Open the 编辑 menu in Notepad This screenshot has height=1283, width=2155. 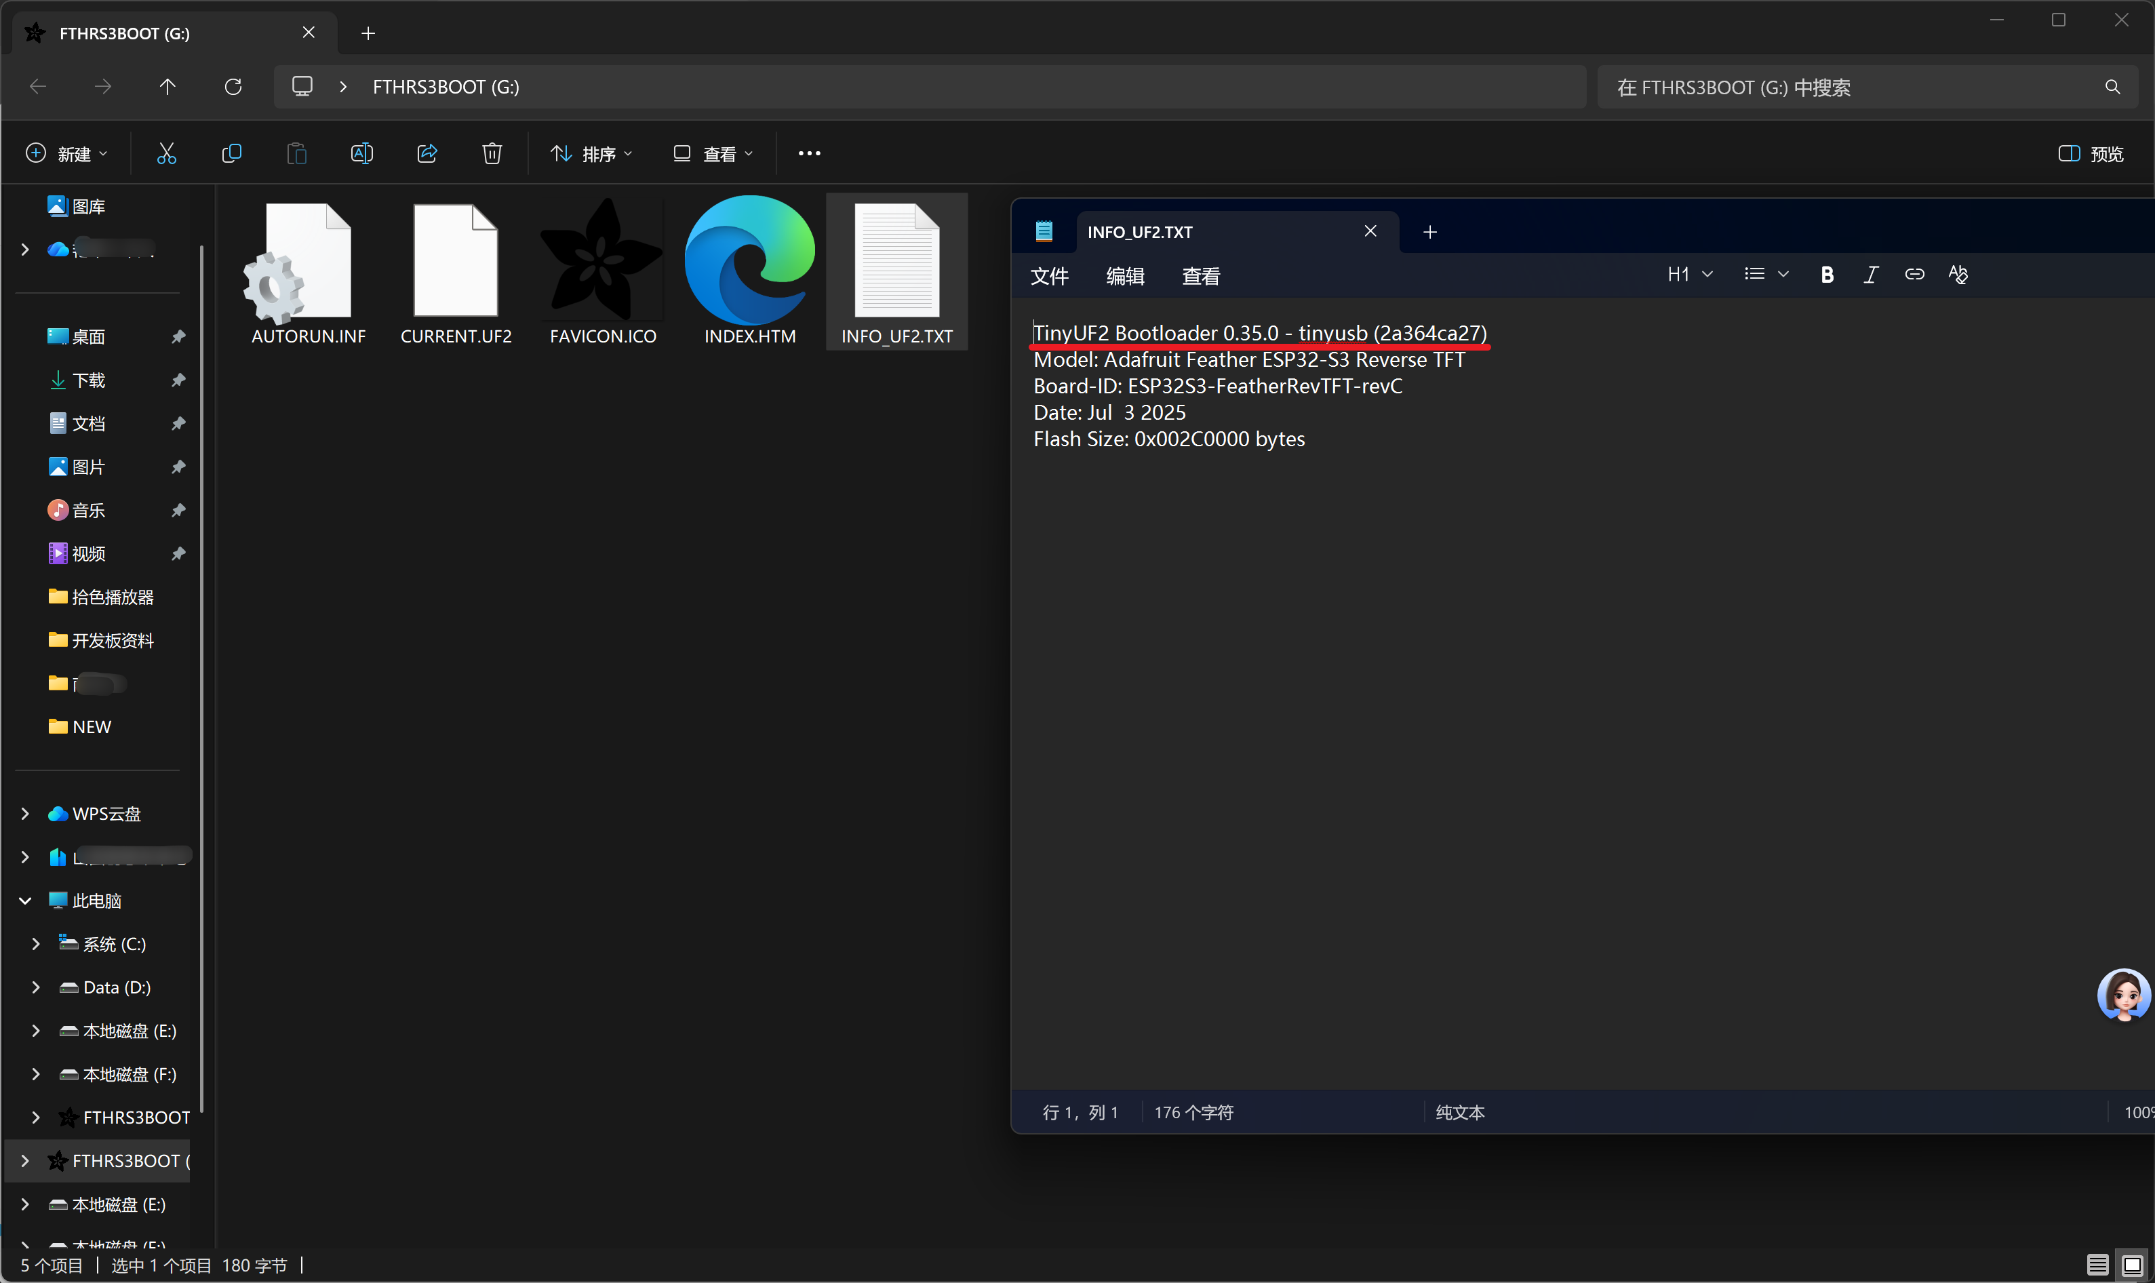[1124, 277]
